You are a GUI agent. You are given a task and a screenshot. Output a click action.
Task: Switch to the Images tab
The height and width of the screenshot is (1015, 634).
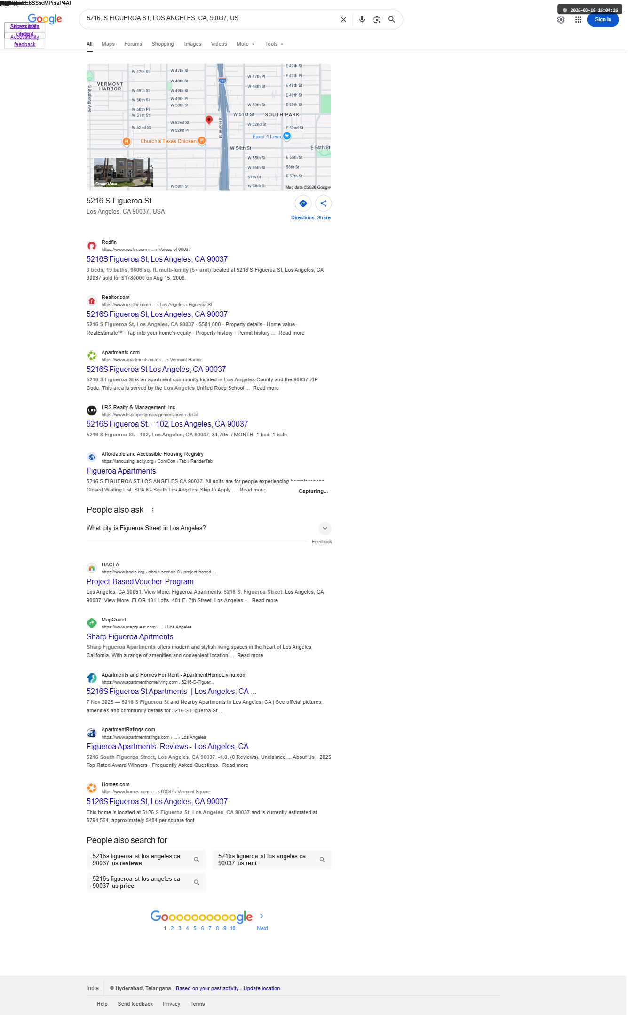(x=193, y=44)
